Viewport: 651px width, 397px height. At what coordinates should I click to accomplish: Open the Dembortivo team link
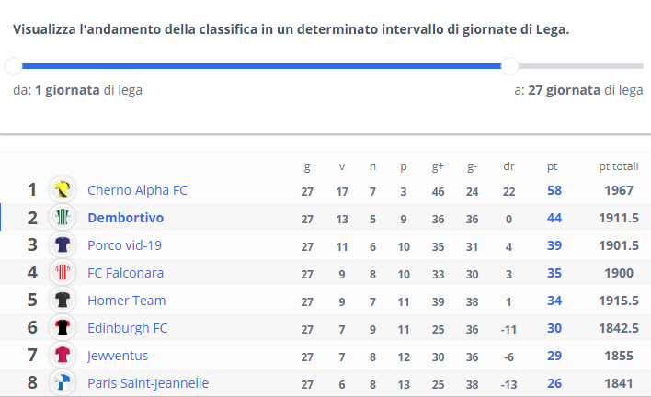(x=126, y=218)
